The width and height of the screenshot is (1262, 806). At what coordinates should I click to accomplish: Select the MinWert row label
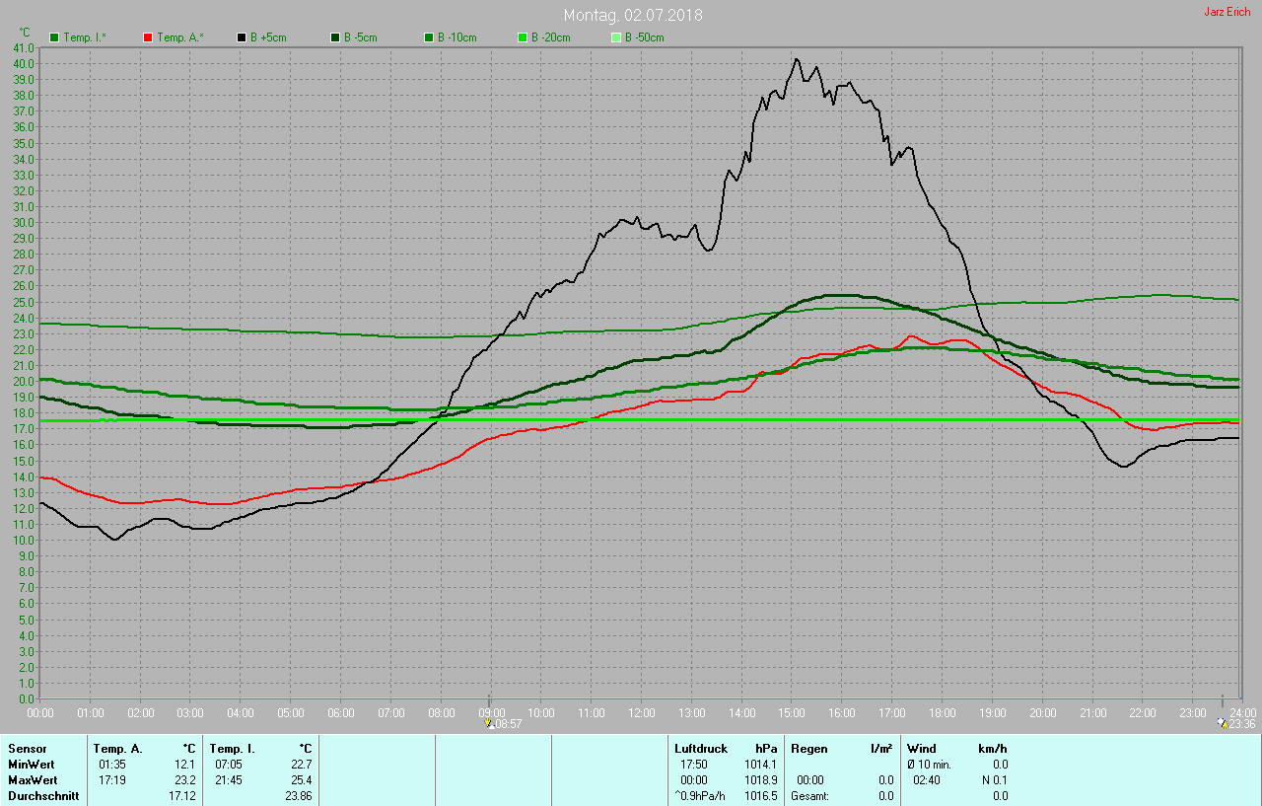click(x=32, y=765)
